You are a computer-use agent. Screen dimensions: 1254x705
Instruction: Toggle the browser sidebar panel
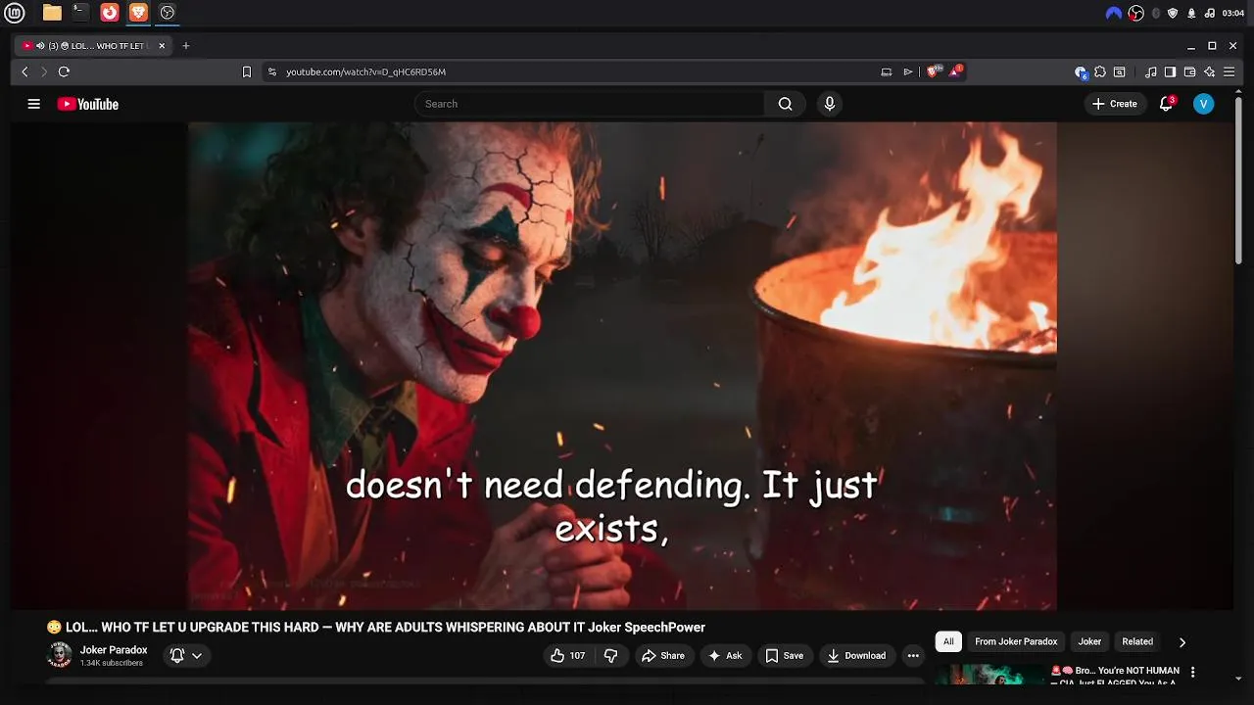1170,71
